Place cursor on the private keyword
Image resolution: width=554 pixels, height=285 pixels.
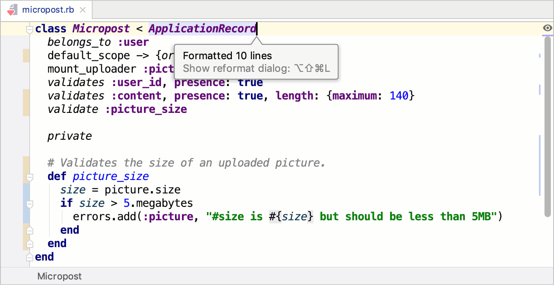click(70, 136)
